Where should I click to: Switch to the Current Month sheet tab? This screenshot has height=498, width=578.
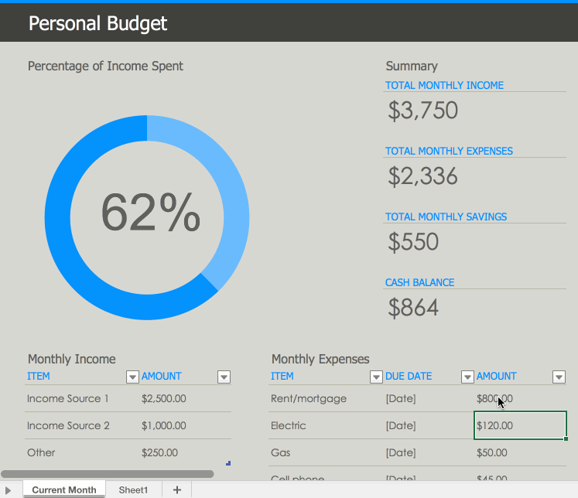pos(64,489)
